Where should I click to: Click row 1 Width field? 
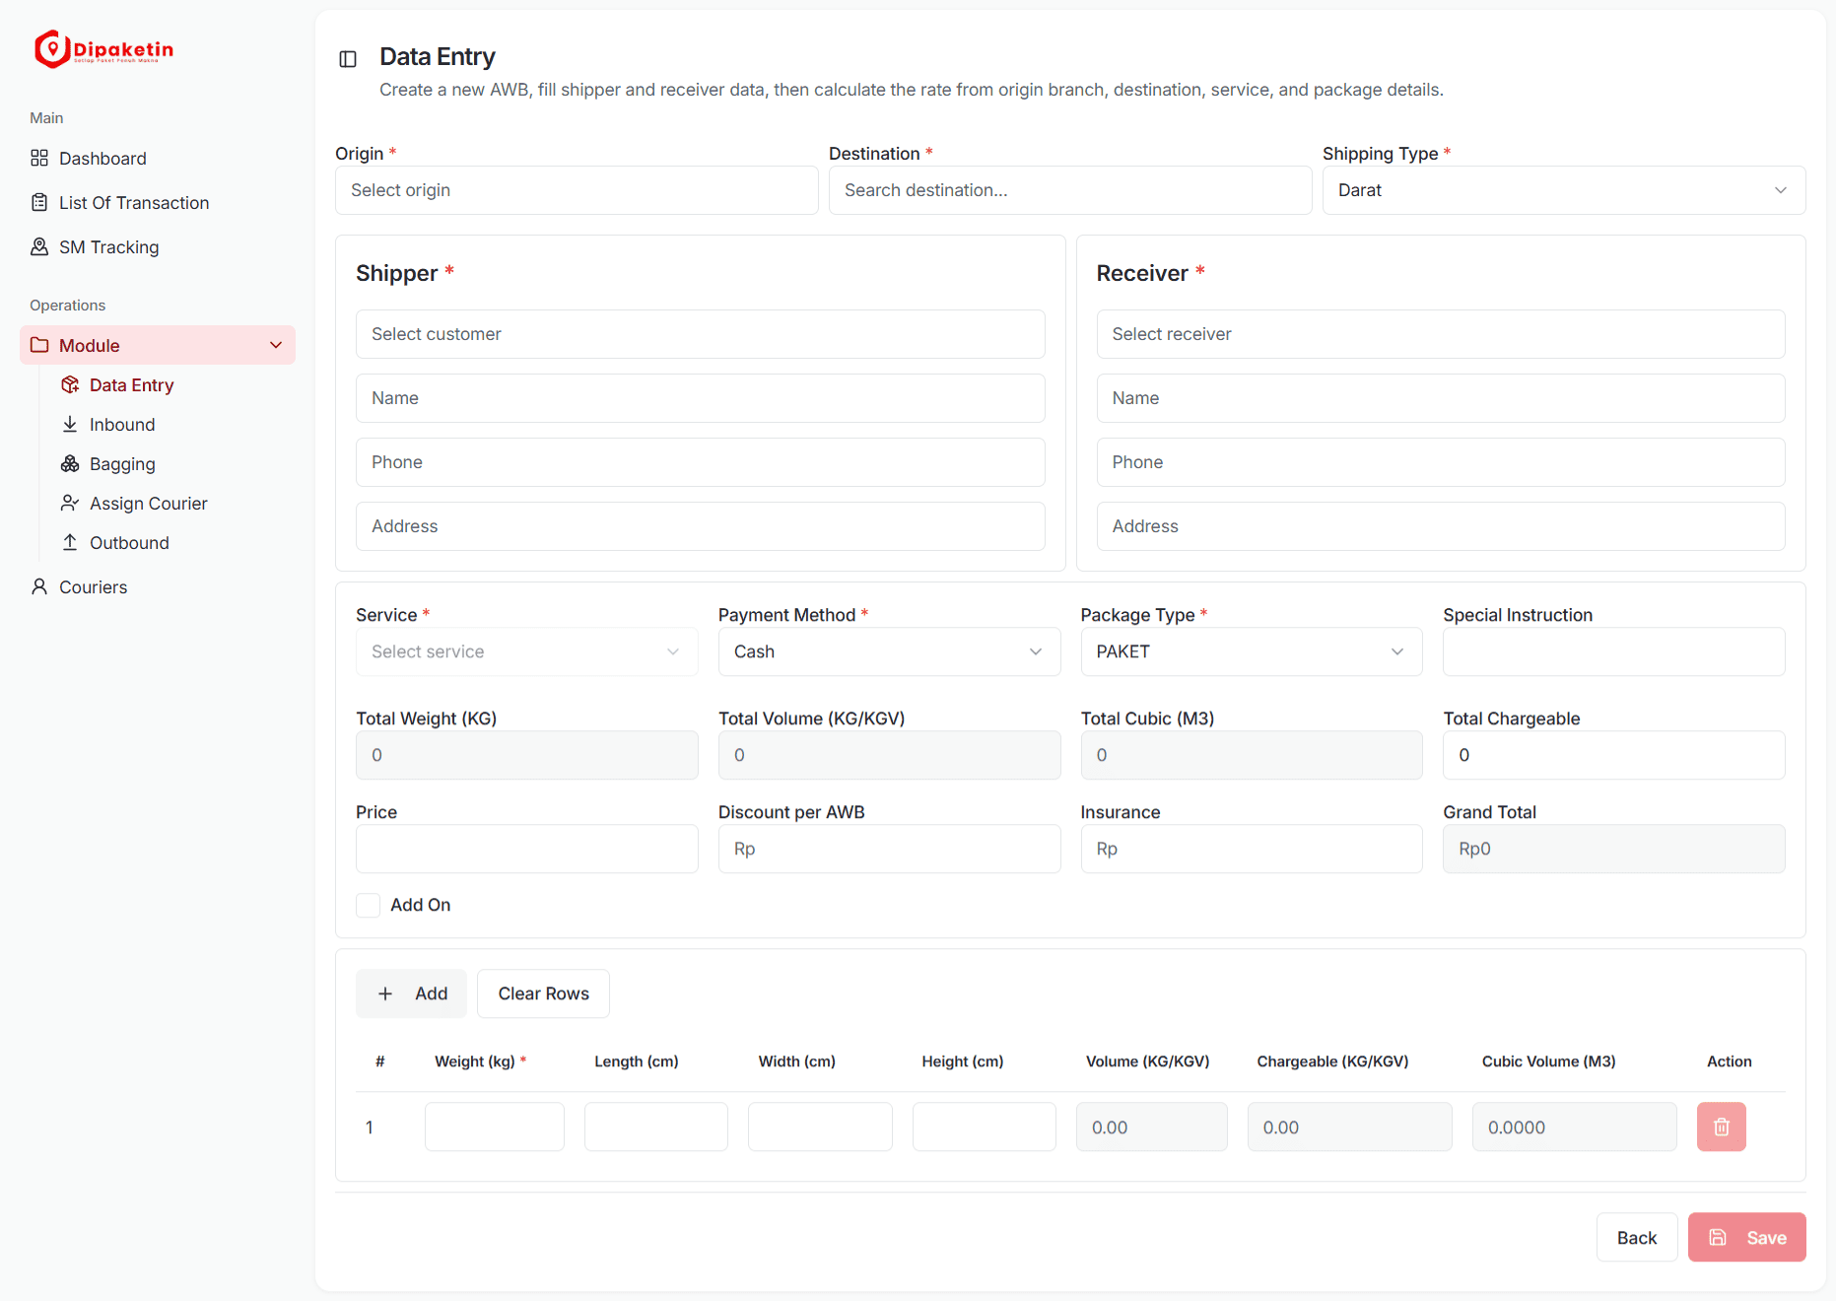click(820, 1127)
